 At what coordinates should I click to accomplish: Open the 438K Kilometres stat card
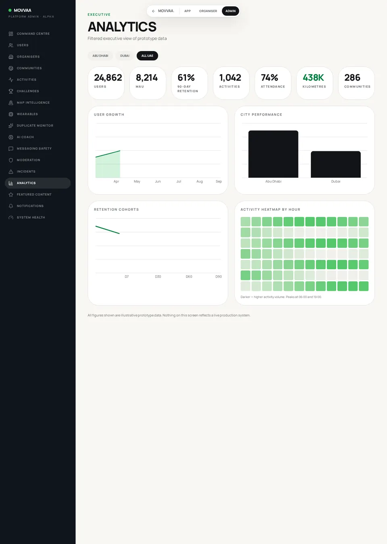click(315, 83)
